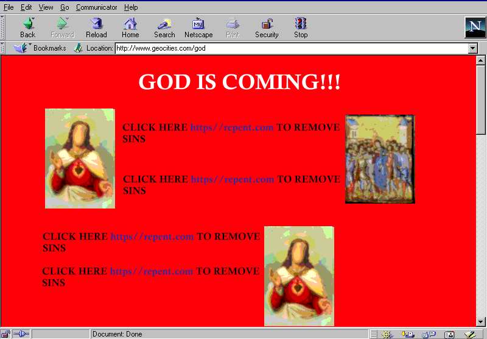Click the Jesus image at the bottom
The width and height of the screenshot is (487, 339).
(299, 276)
